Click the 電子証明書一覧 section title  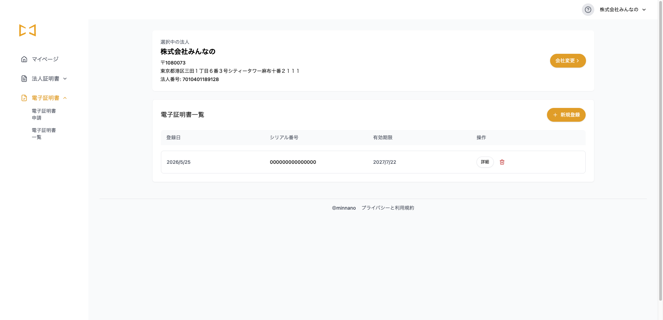click(x=182, y=115)
